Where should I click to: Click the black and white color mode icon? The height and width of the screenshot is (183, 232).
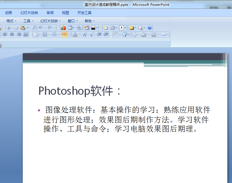pos(93,28)
